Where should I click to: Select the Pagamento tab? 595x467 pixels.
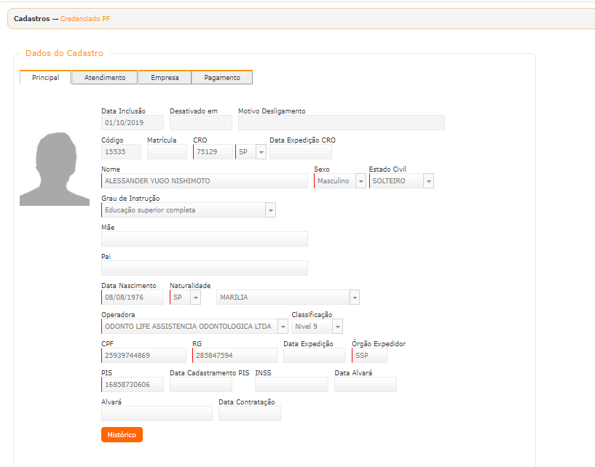222,78
